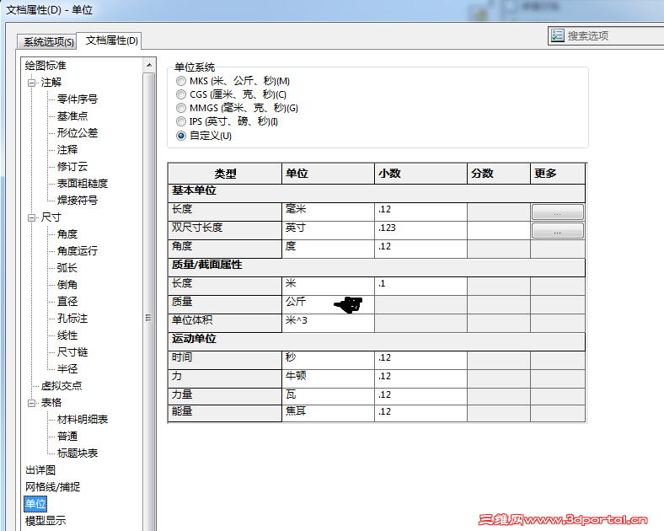Click decimal cell .1 for mass-section 长度
664x531 pixels.
(421, 287)
